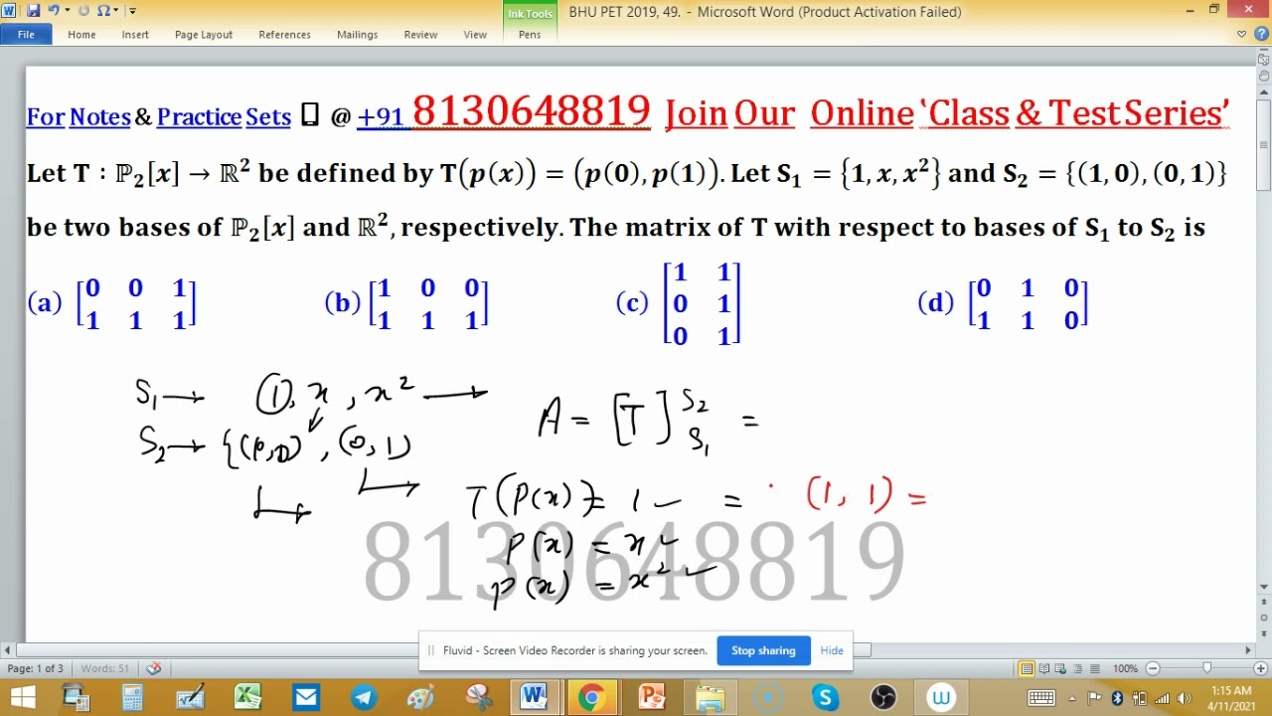Click the ruler toggle icon above scrollbar
Image resolution: width=1272 pixels, height=716 pixels.
1263,59
